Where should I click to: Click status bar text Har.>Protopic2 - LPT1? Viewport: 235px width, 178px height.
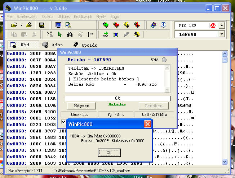[25, 170]
